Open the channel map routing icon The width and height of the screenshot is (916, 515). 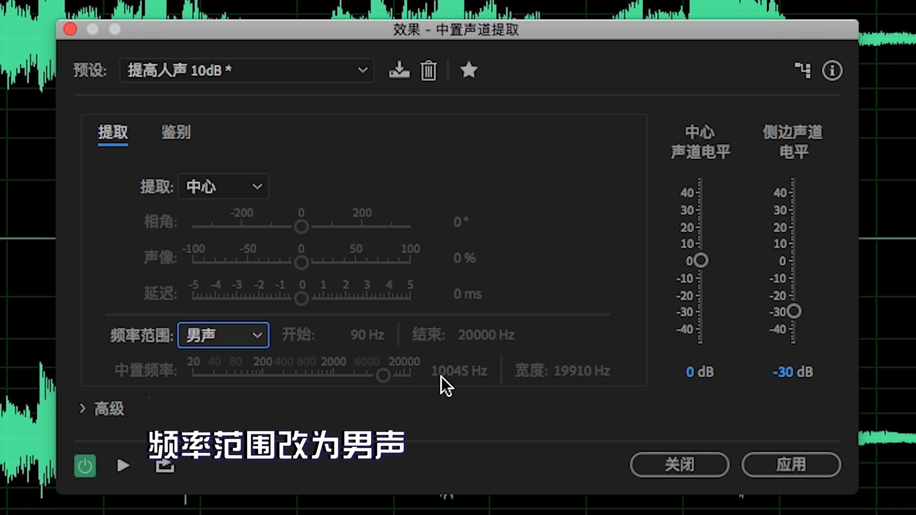[x=802, y=70]
